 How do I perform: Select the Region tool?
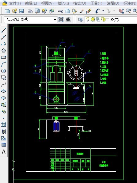4,139
